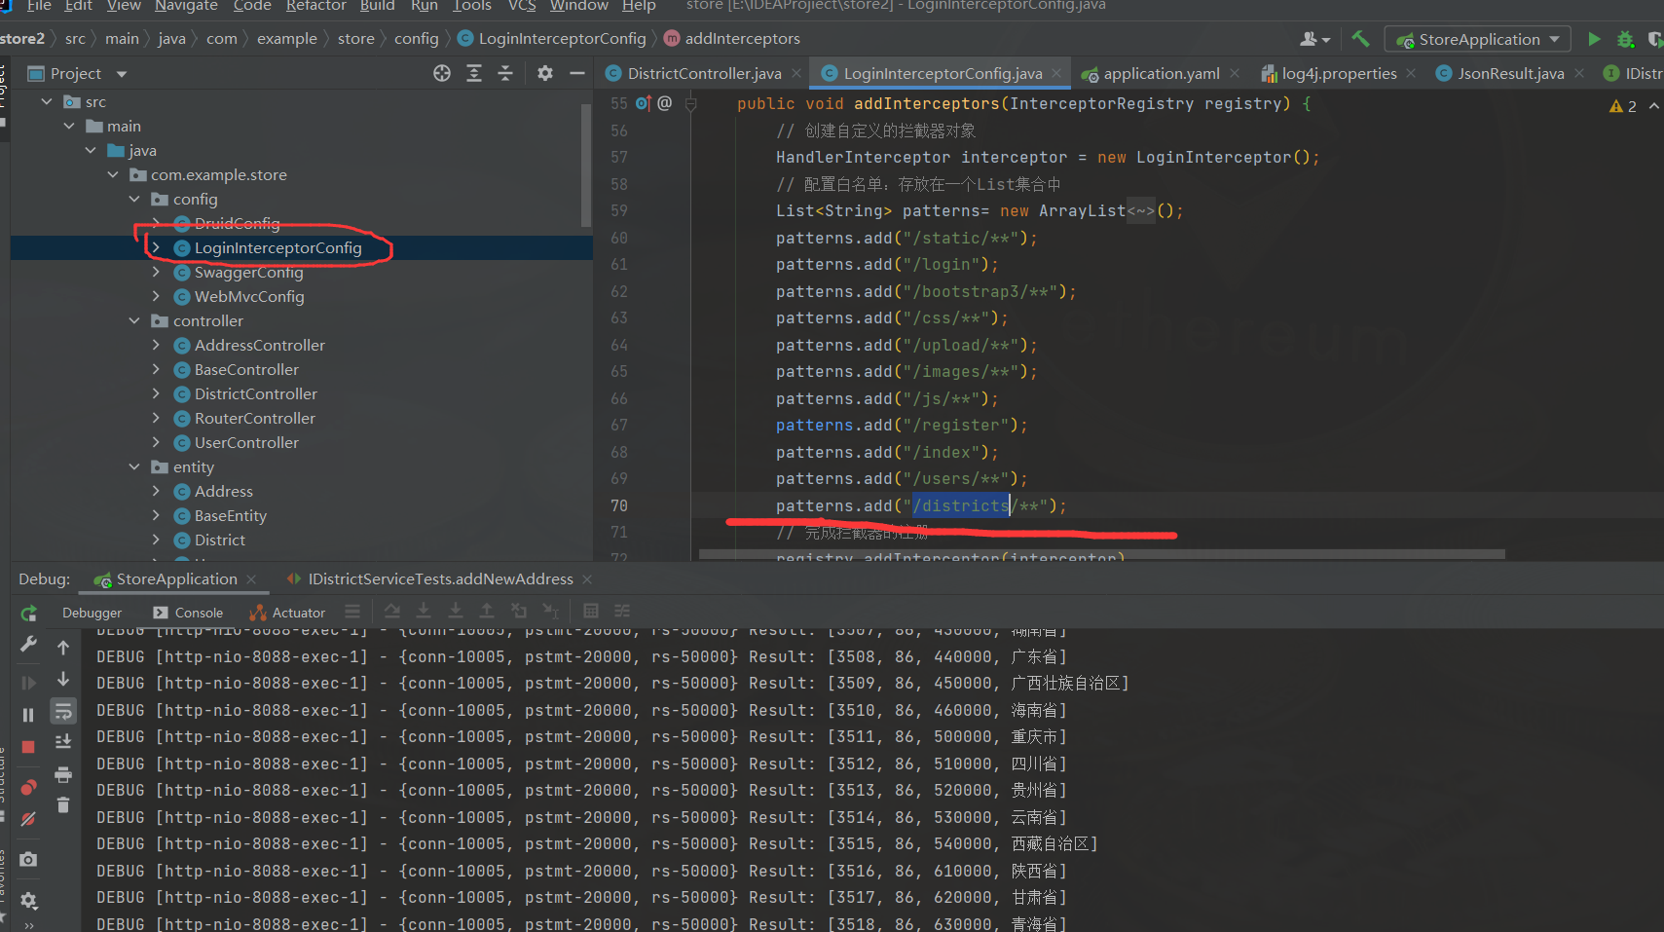Open debug settings gear at bottom-left
Screen dimensions: 1664x932
tap(28, 901)
